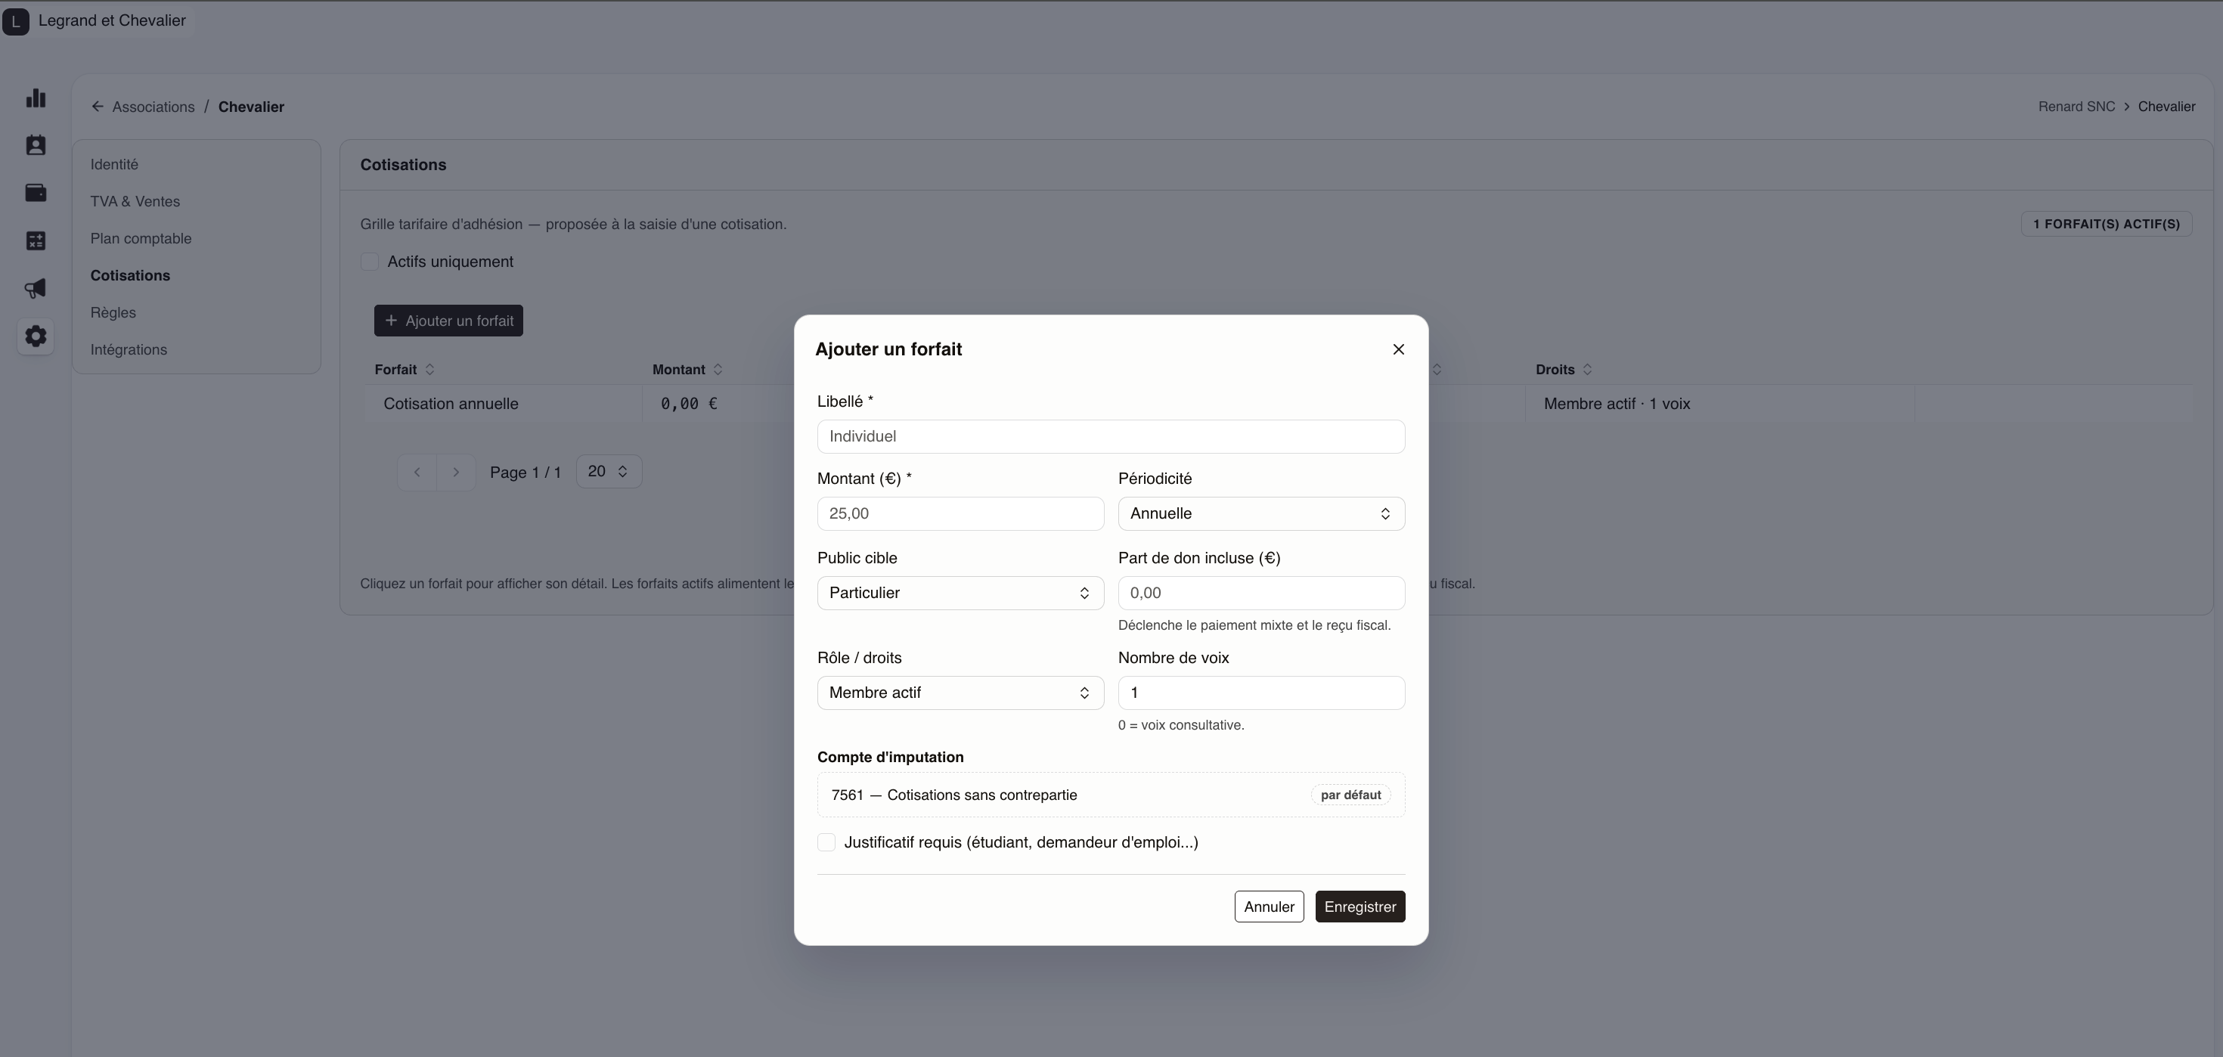The width and height of the screenshot is (2223, 1057).
Task: Click the Page 1 / 1 indicator
Action: pyautogui.click(x=525, y=473)
